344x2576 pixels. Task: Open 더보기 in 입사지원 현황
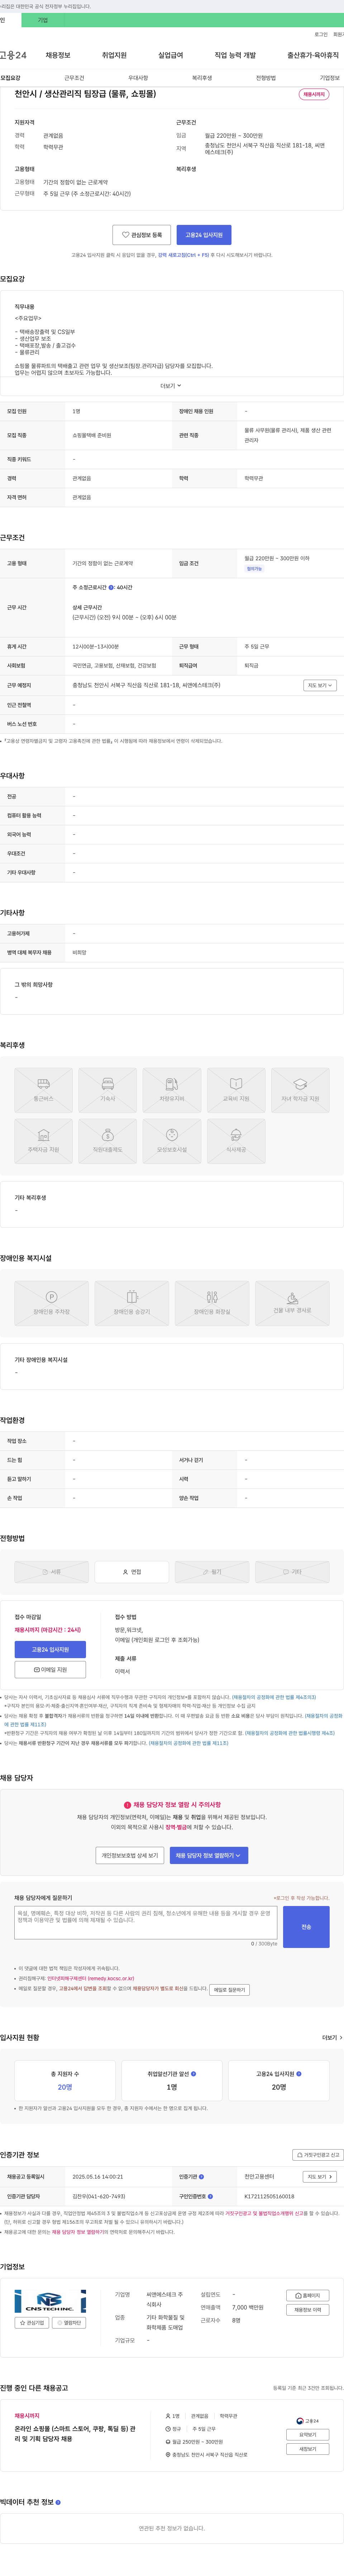332,2037
